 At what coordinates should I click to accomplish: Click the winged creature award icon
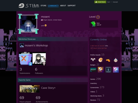tap(93, 60)
